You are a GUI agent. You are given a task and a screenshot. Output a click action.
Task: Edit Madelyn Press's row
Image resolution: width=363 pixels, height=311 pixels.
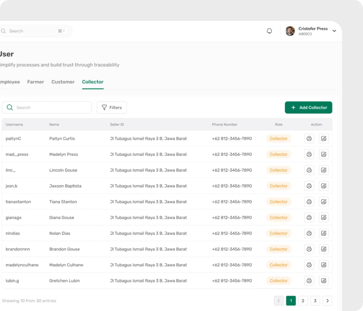[324, 154]
